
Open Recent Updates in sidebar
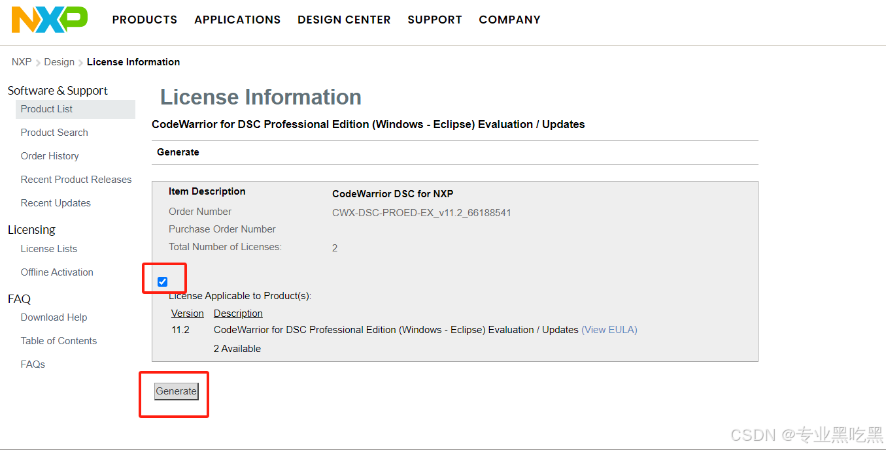(x=56, y=203)
